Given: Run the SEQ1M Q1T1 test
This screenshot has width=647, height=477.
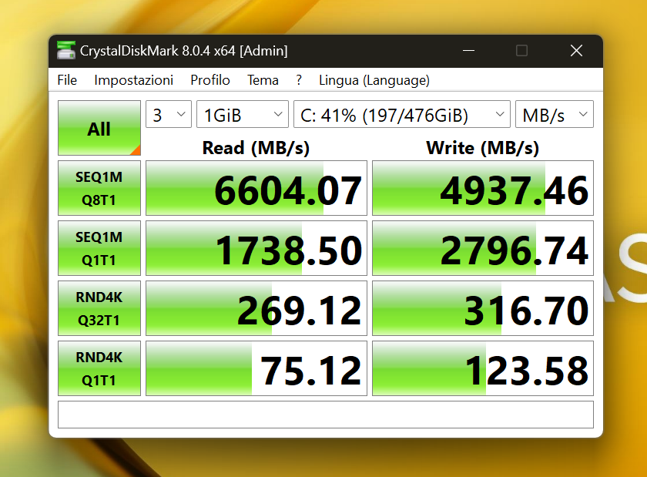Looking at the screenshot, I should 99,248.
